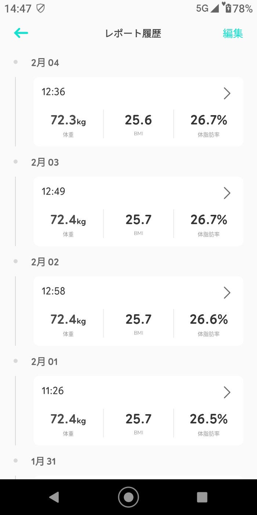Tap the 25.6 BMI value
Viewport: 257px width, 515px height.
(138, 120)
